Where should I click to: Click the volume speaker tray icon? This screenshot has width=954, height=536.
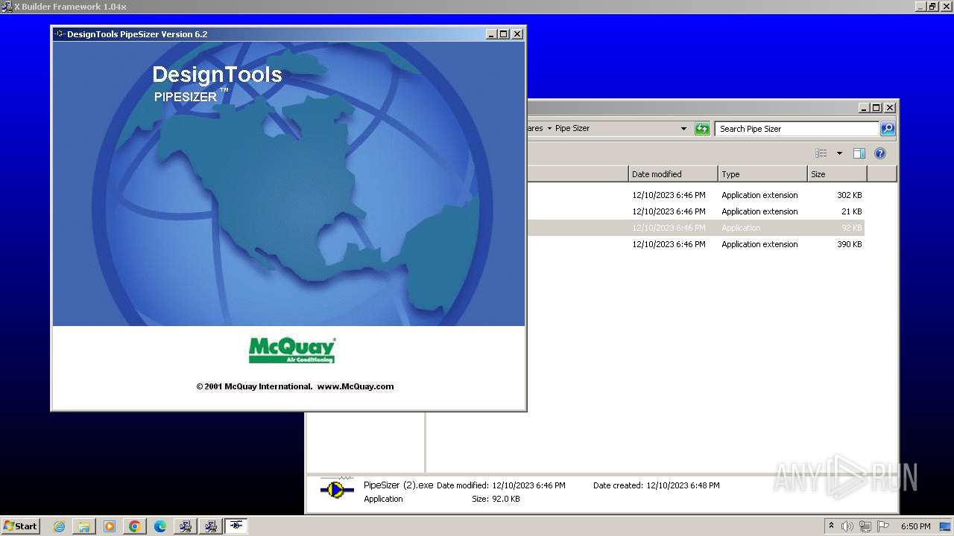point(847,526)
